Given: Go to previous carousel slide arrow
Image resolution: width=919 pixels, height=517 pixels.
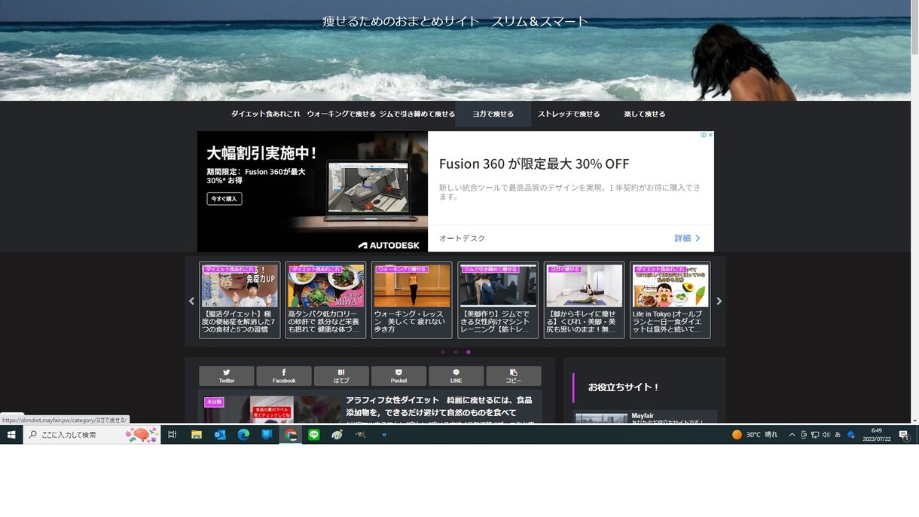Looking at the screenshot, I should 191,301.
